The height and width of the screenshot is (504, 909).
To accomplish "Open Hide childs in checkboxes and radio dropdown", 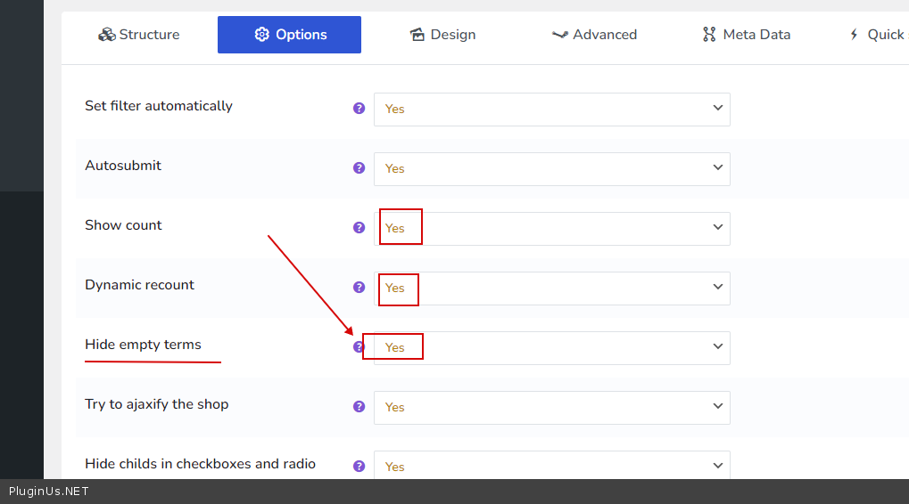I will point(551,466).
